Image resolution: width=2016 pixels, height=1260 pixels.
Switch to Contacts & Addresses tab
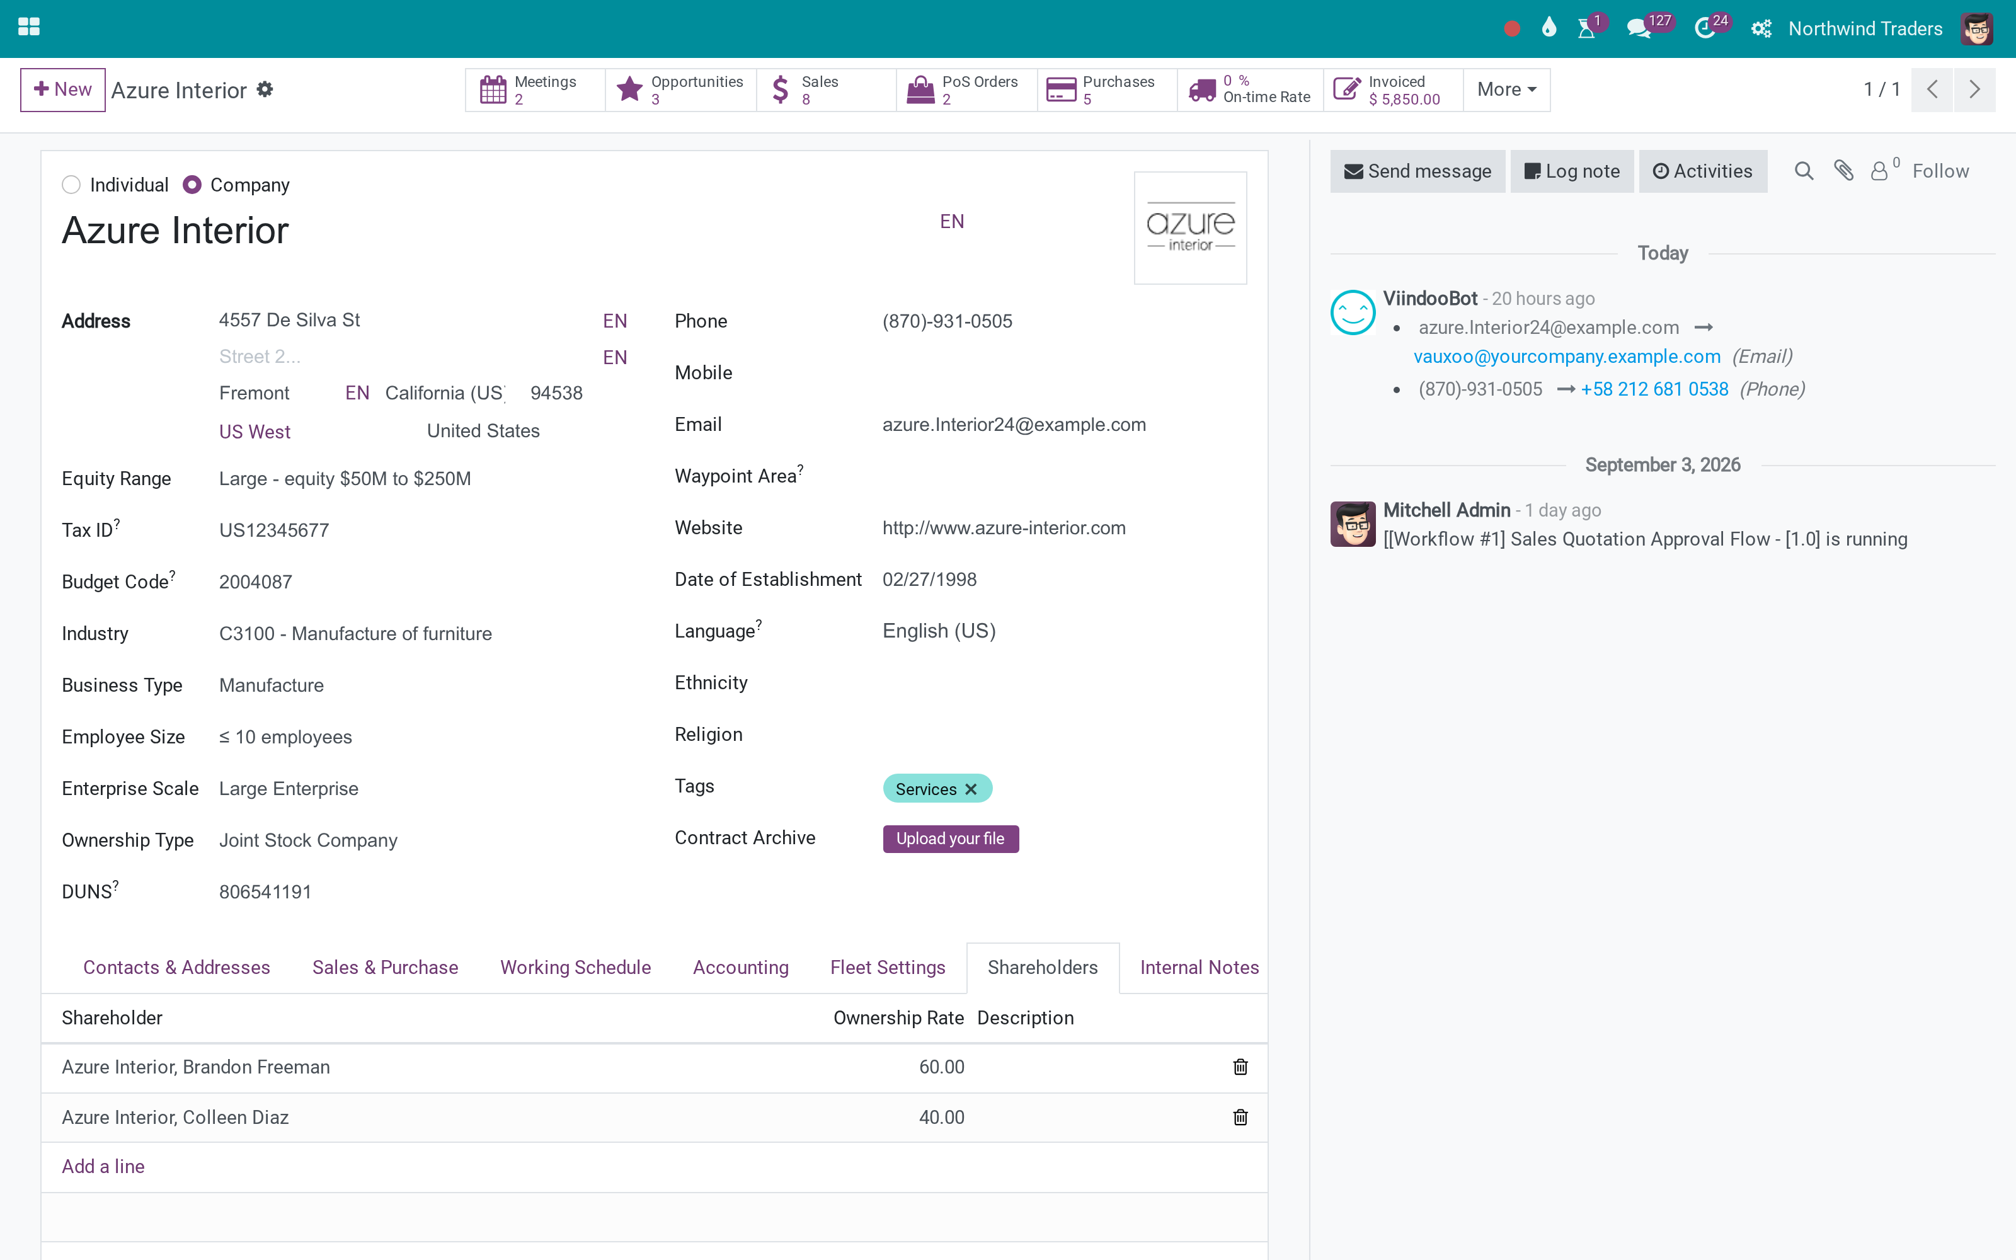176,968
